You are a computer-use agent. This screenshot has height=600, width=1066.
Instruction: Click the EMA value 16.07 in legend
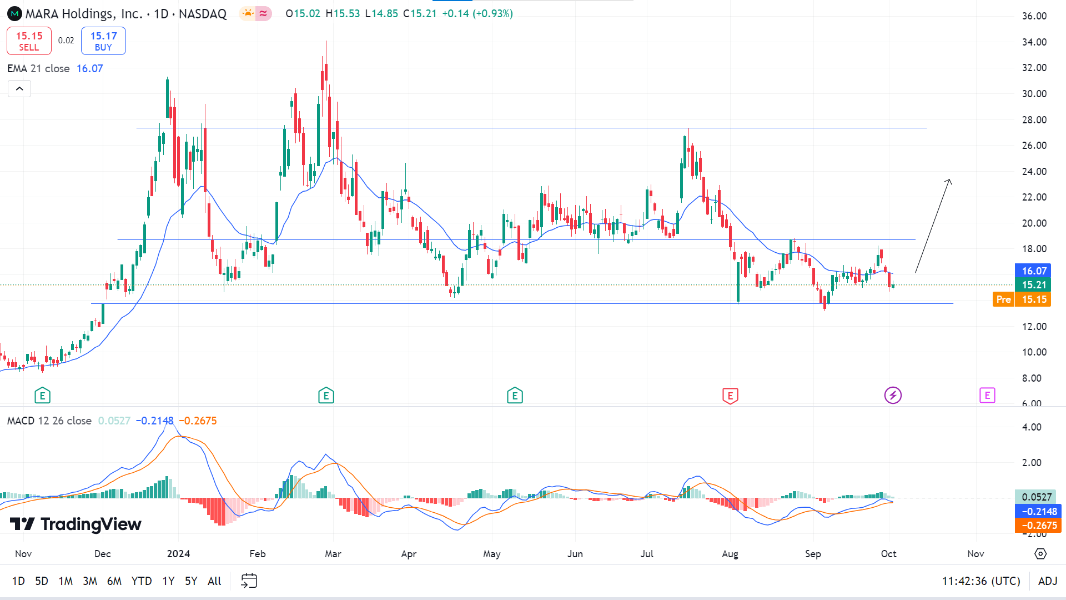[x=90, y=68]
